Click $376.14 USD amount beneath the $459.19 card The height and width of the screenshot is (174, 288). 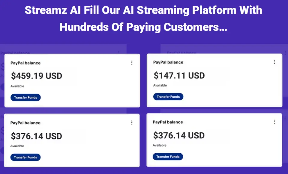[x=37, y=136]
